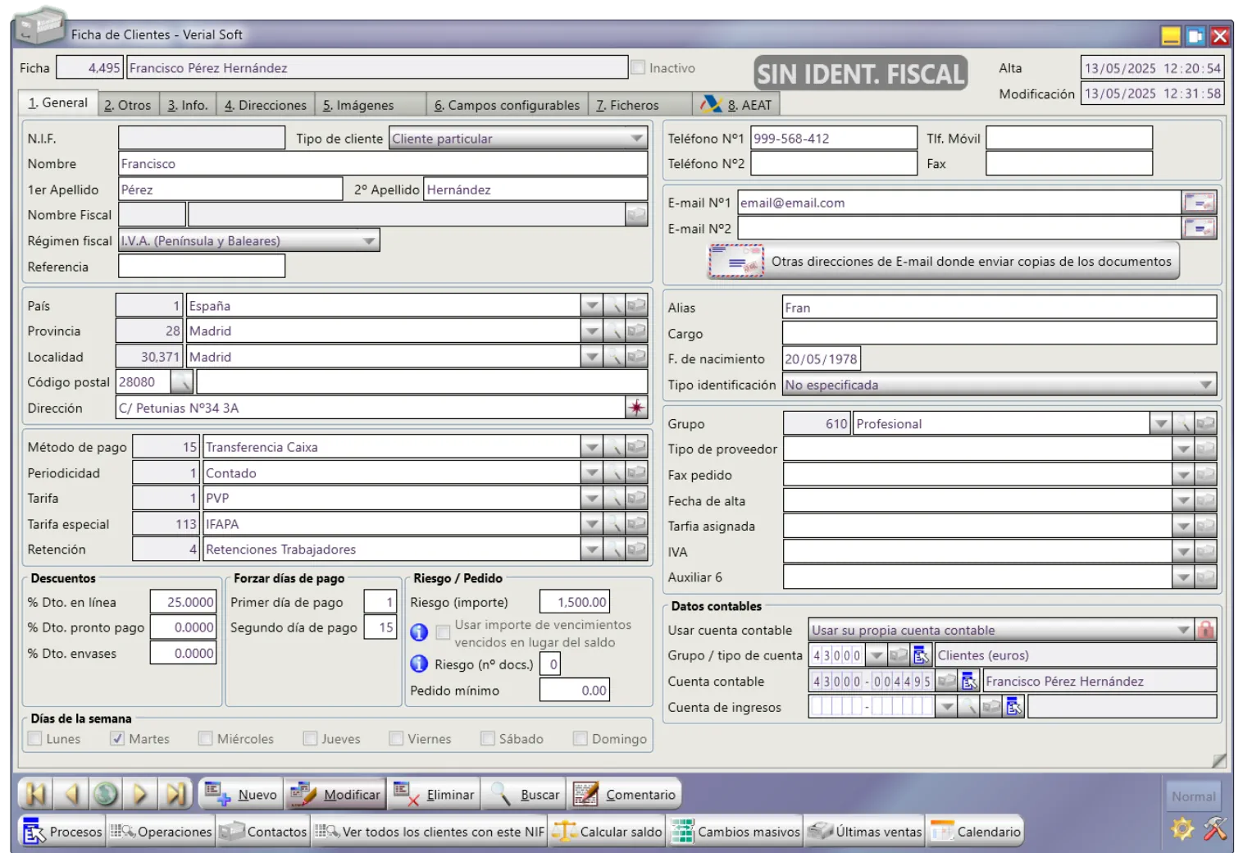This screenshot has height=853, width=1243.
Task: Expand the Tipo de cliente dropdown
Action: (636, 139)
